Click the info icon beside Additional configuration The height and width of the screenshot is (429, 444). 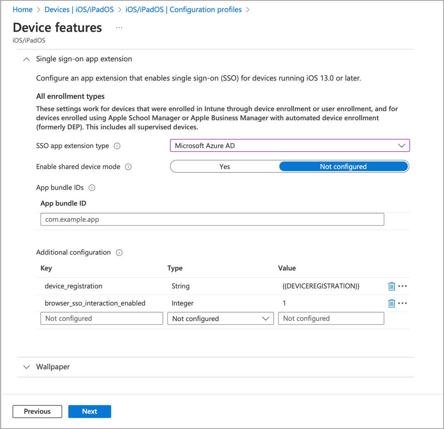pyautogui.click(x=119, y=252)
